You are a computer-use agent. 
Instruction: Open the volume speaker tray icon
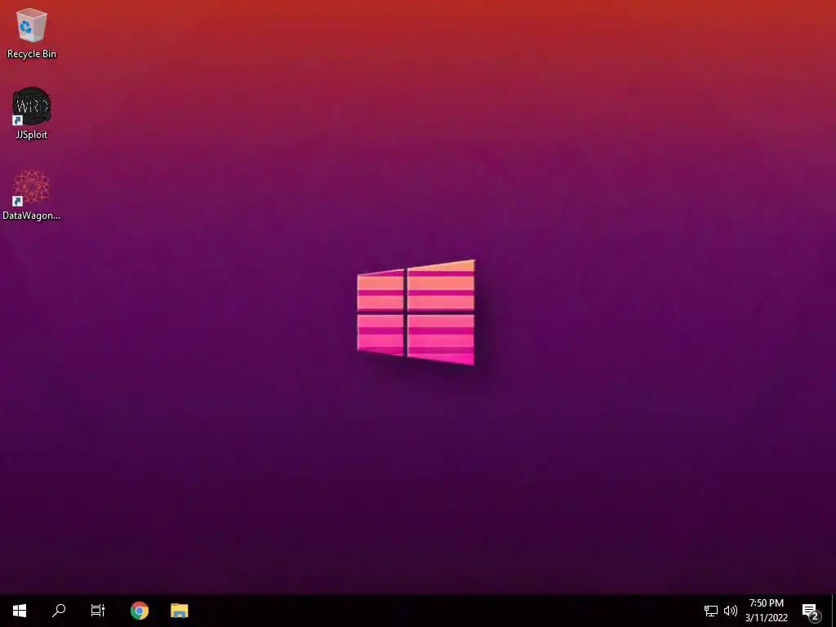click(731, 611)
